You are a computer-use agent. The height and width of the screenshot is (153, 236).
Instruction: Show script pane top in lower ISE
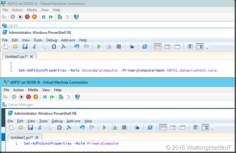point(163,128)
